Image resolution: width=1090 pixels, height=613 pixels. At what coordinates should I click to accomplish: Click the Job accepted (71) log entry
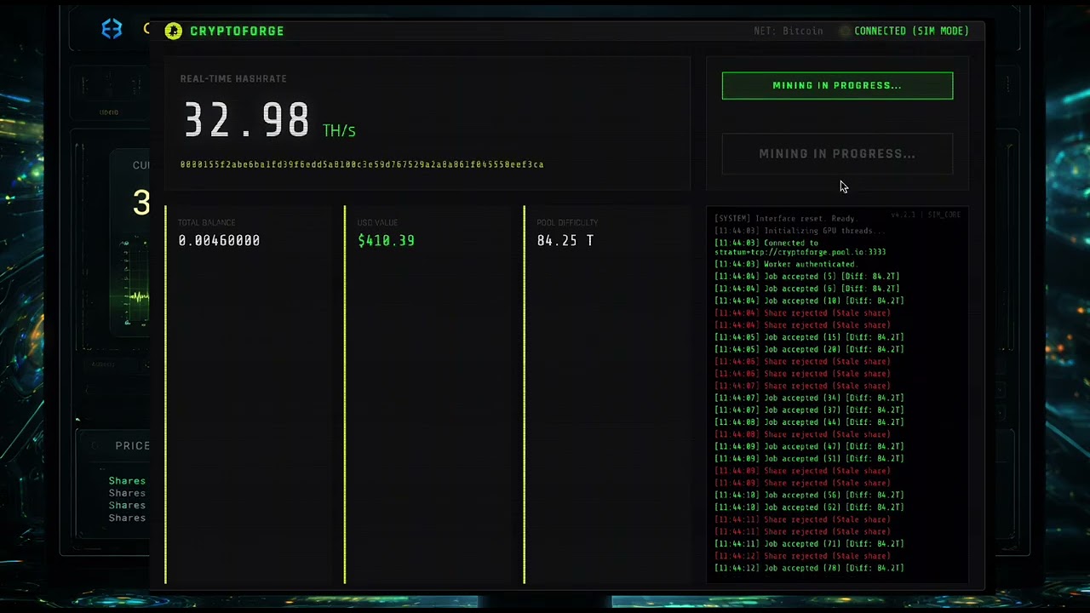(809, 543)
